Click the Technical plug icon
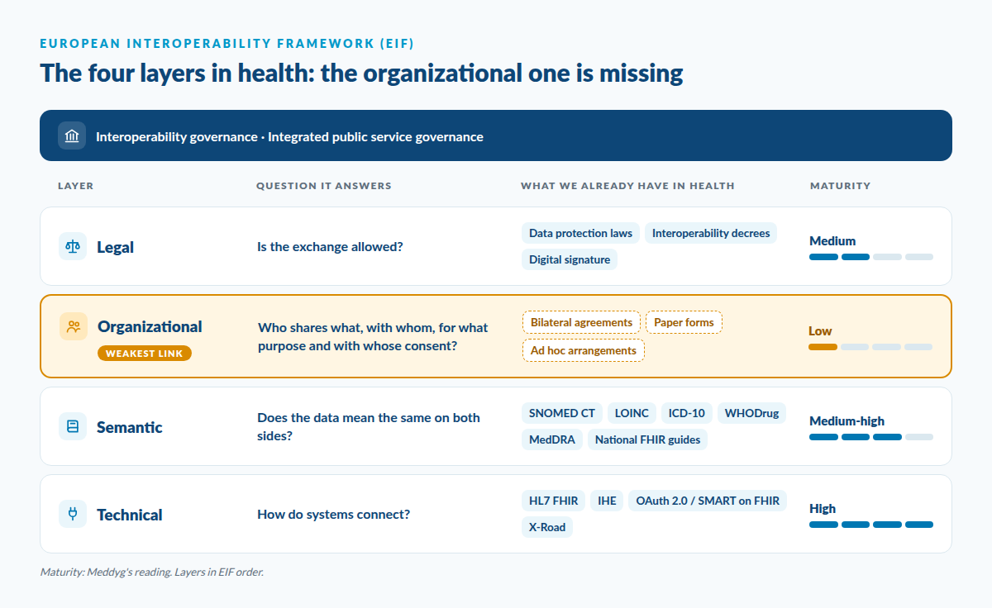The image size is (992, 608). pyautogui.click(x=73, y=514)
